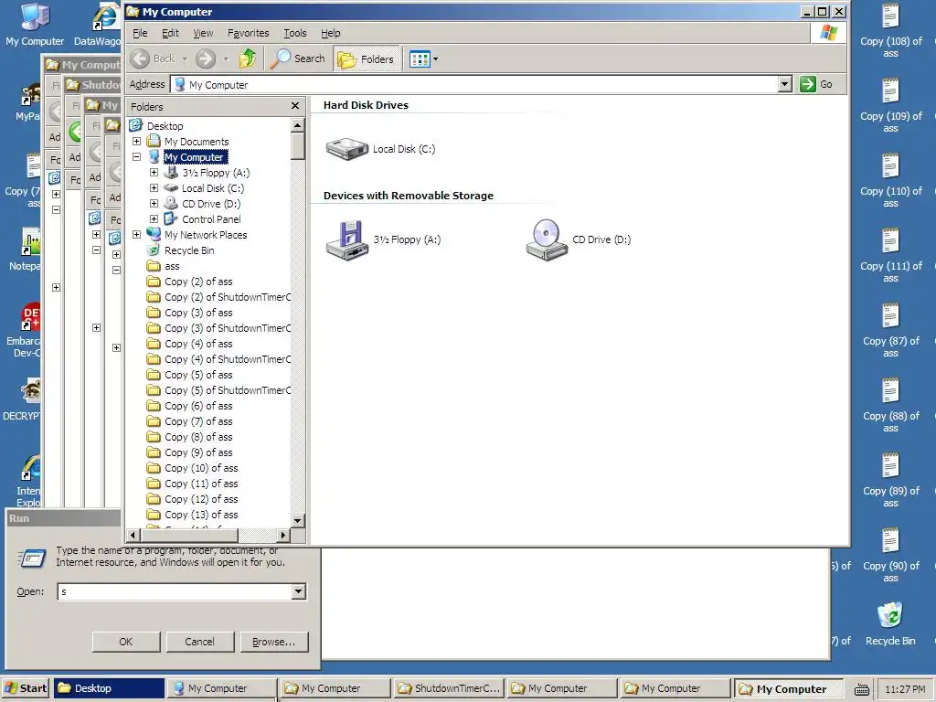Close the Folders pane with X

(295, 106)
